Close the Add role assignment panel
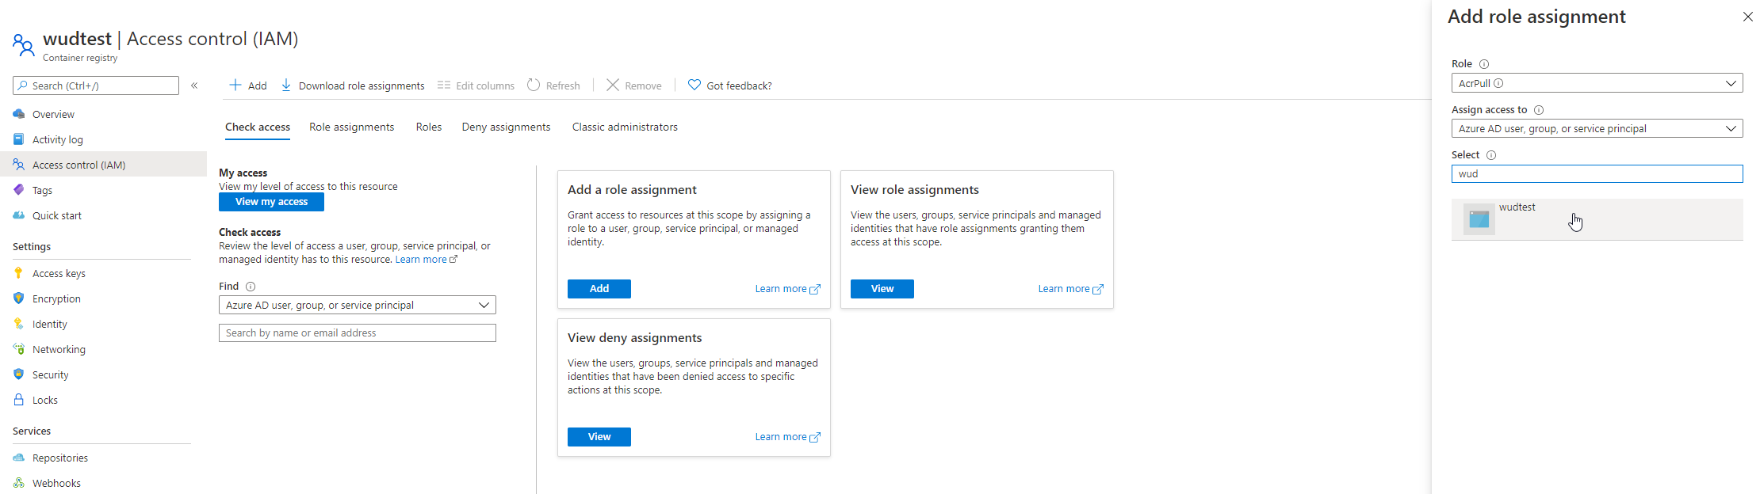The height and width of the screenshot is (494, 1760). point(1748,17)
